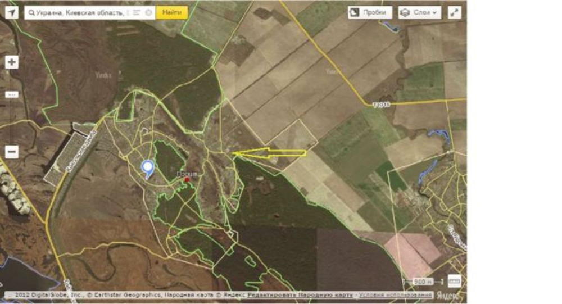Image resolution: width=562 pixels, height=304 pixels.
Task: Open the ruler measurement tool
Action: [x=454, y=280]
